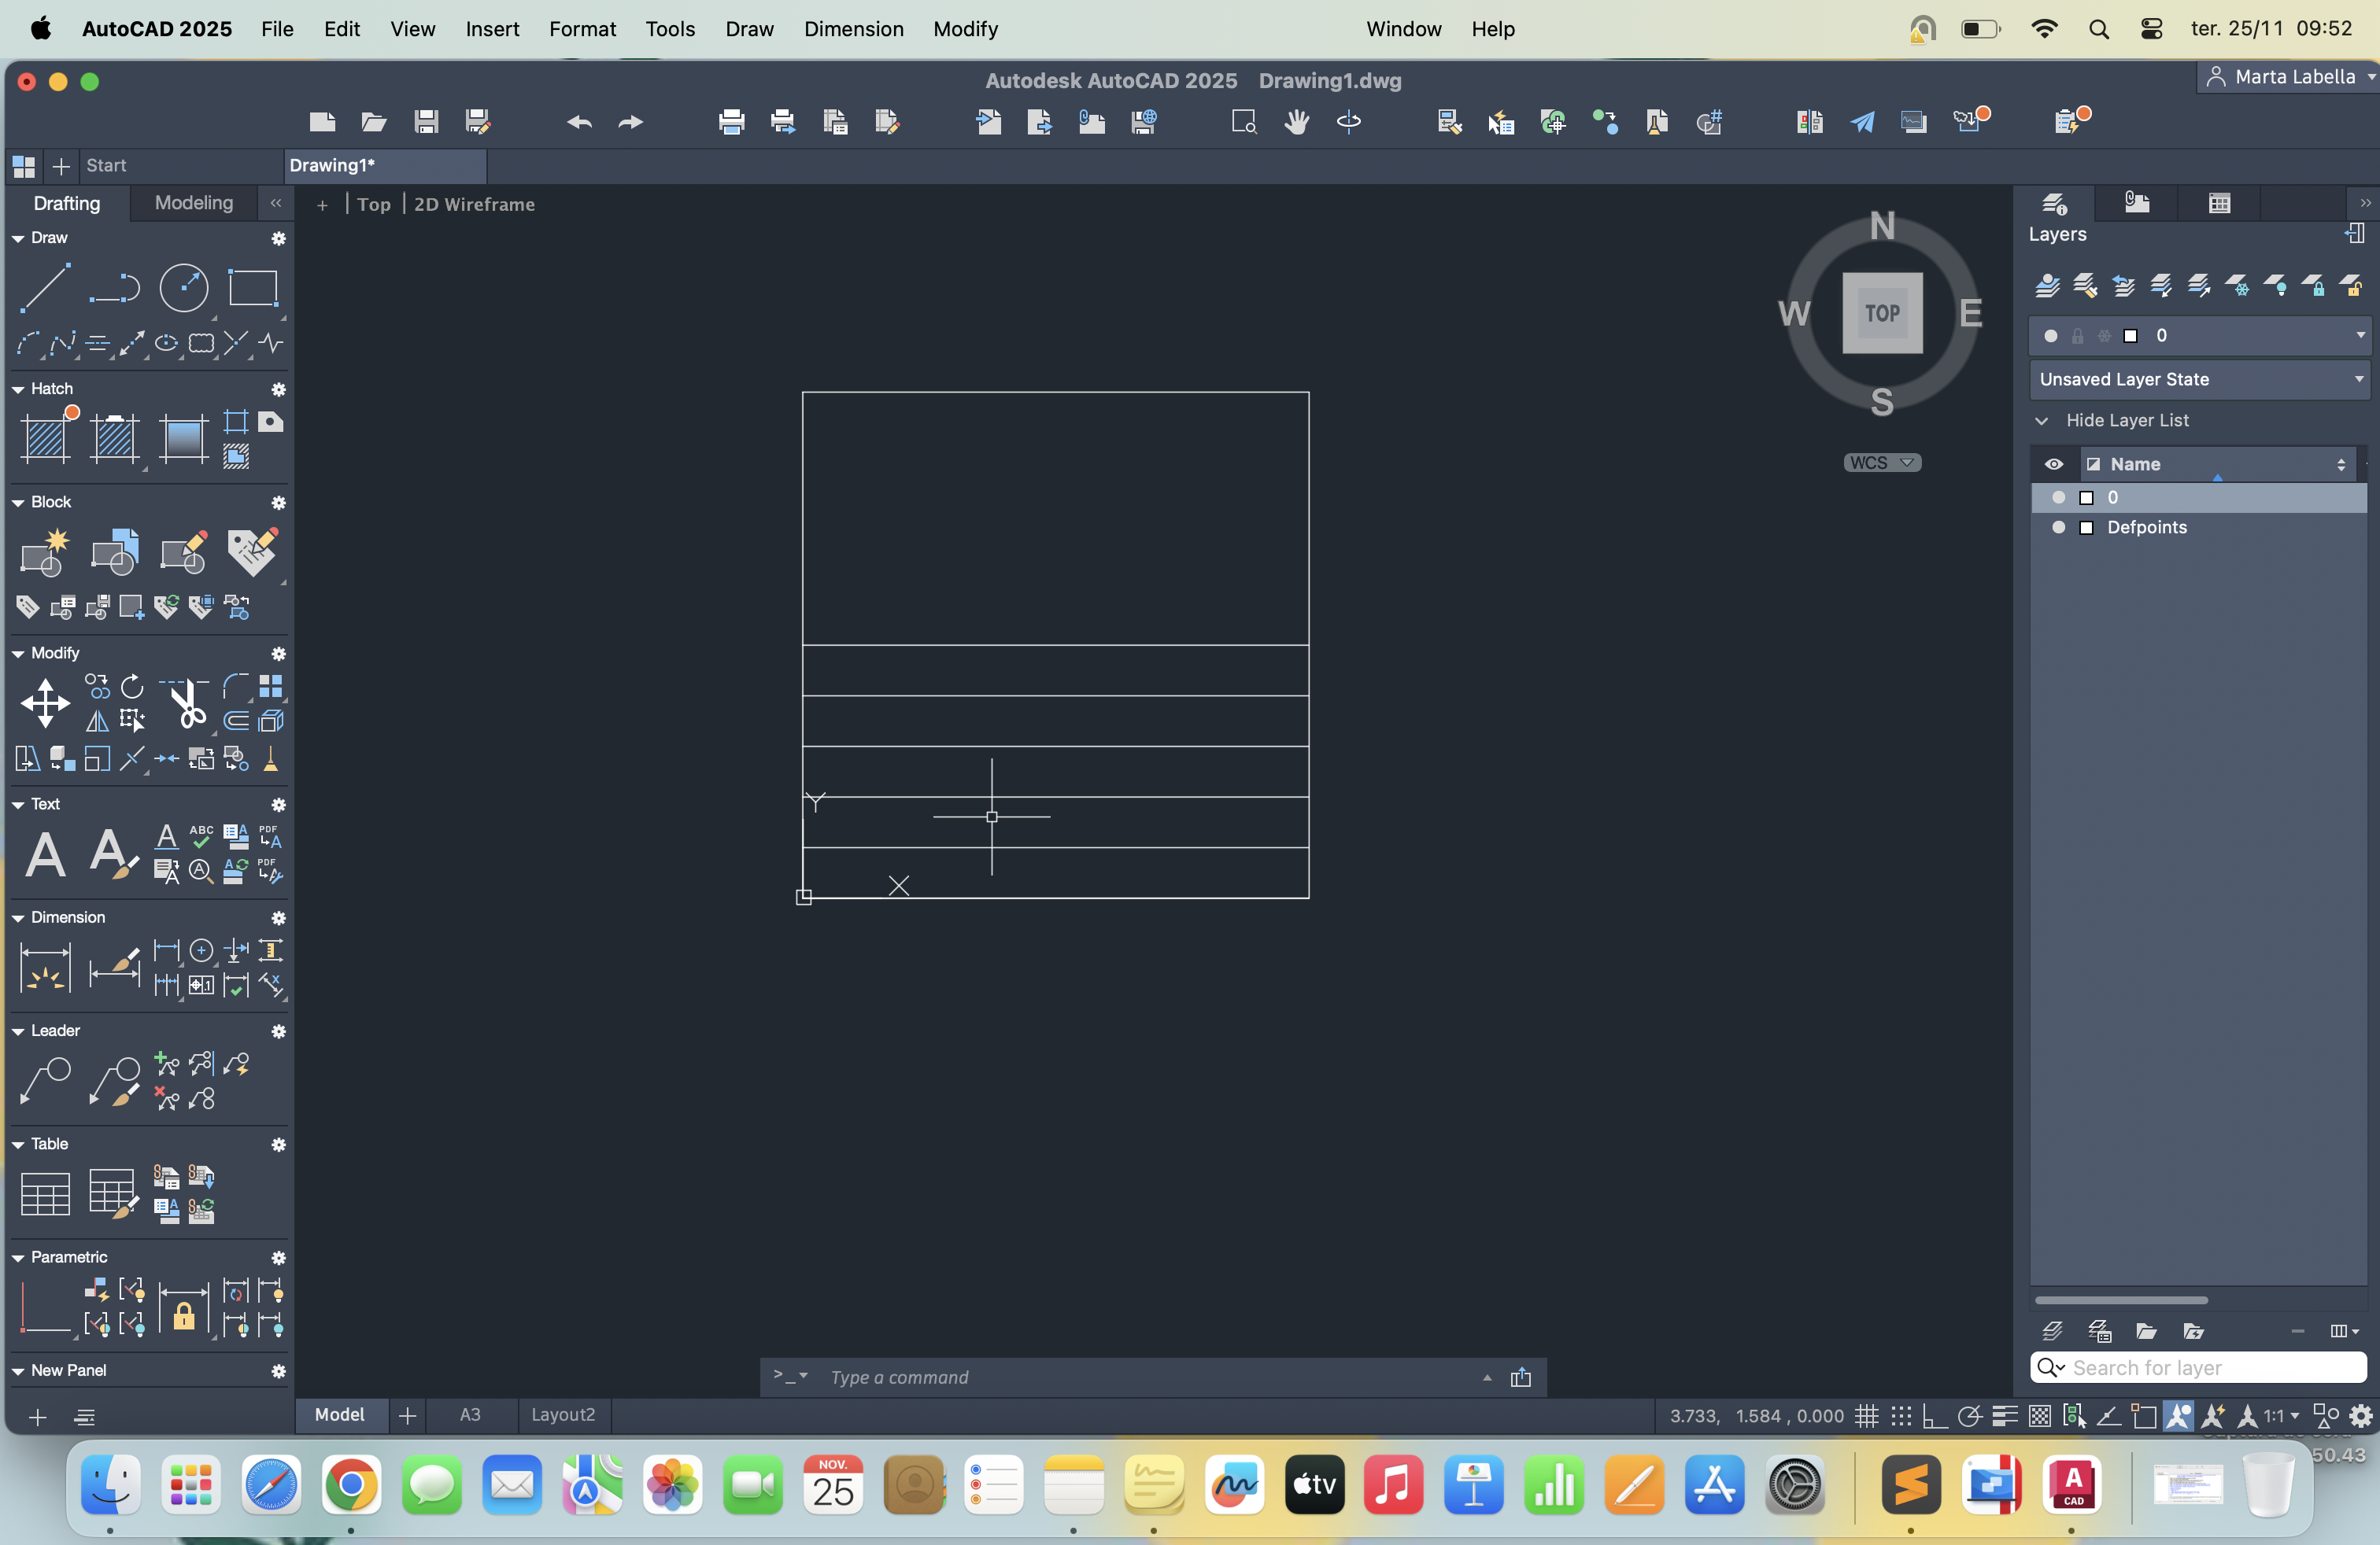
Task: Switch to the A3 layout tab
Action: tap(470, 1415)
